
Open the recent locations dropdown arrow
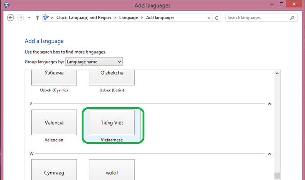[29, 18]
